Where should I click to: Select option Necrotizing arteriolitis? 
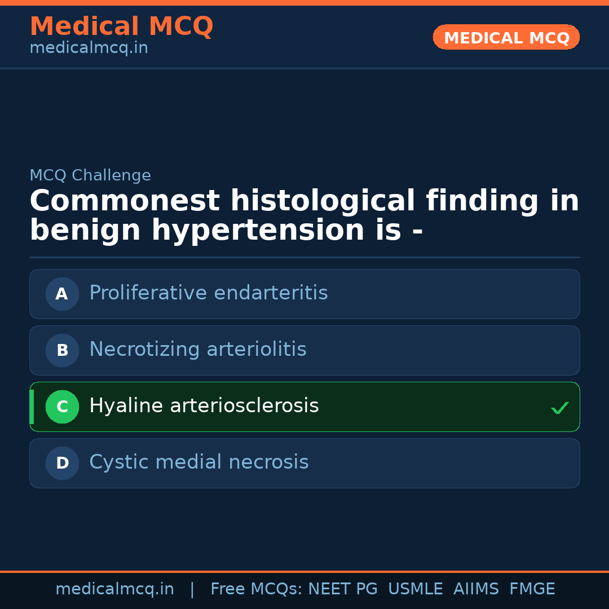198,350
